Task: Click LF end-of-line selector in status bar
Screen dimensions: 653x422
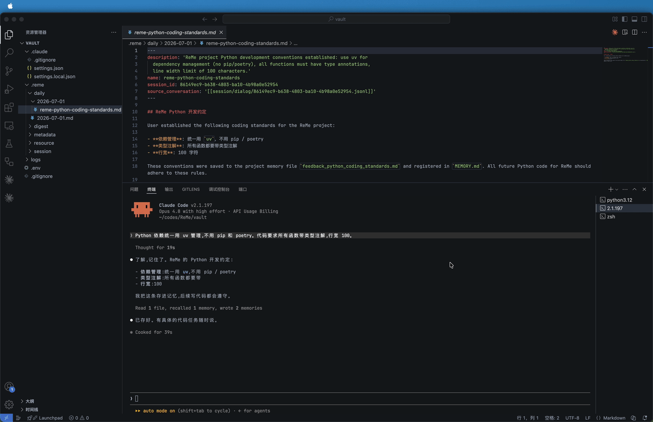Action: tap(588, 418)
